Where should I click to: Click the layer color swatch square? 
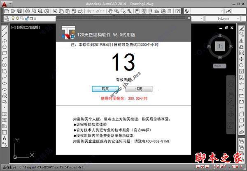(31, 19)
